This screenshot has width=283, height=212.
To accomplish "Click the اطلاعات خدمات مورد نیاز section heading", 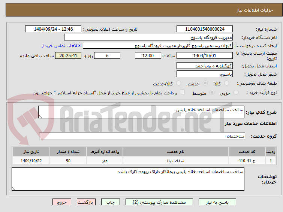I will tap(250, 124).
